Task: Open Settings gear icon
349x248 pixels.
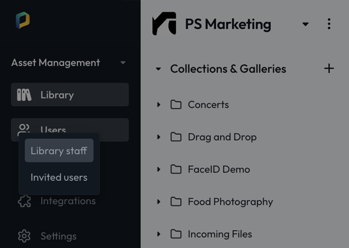Action: [24, 236]
